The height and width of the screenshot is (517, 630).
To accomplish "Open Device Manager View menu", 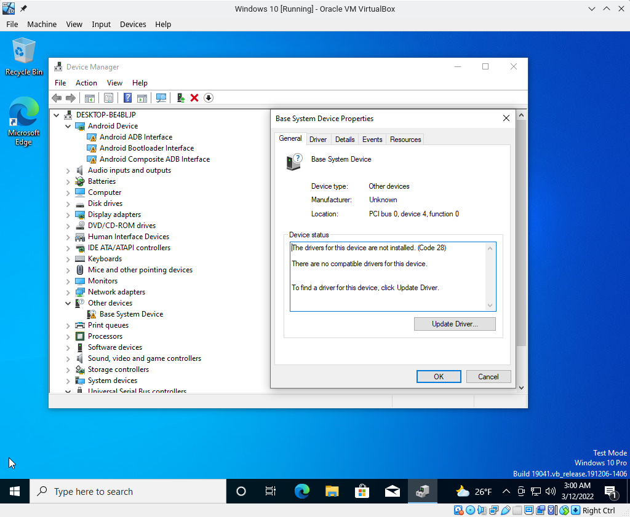I will (x=114, y=83).
